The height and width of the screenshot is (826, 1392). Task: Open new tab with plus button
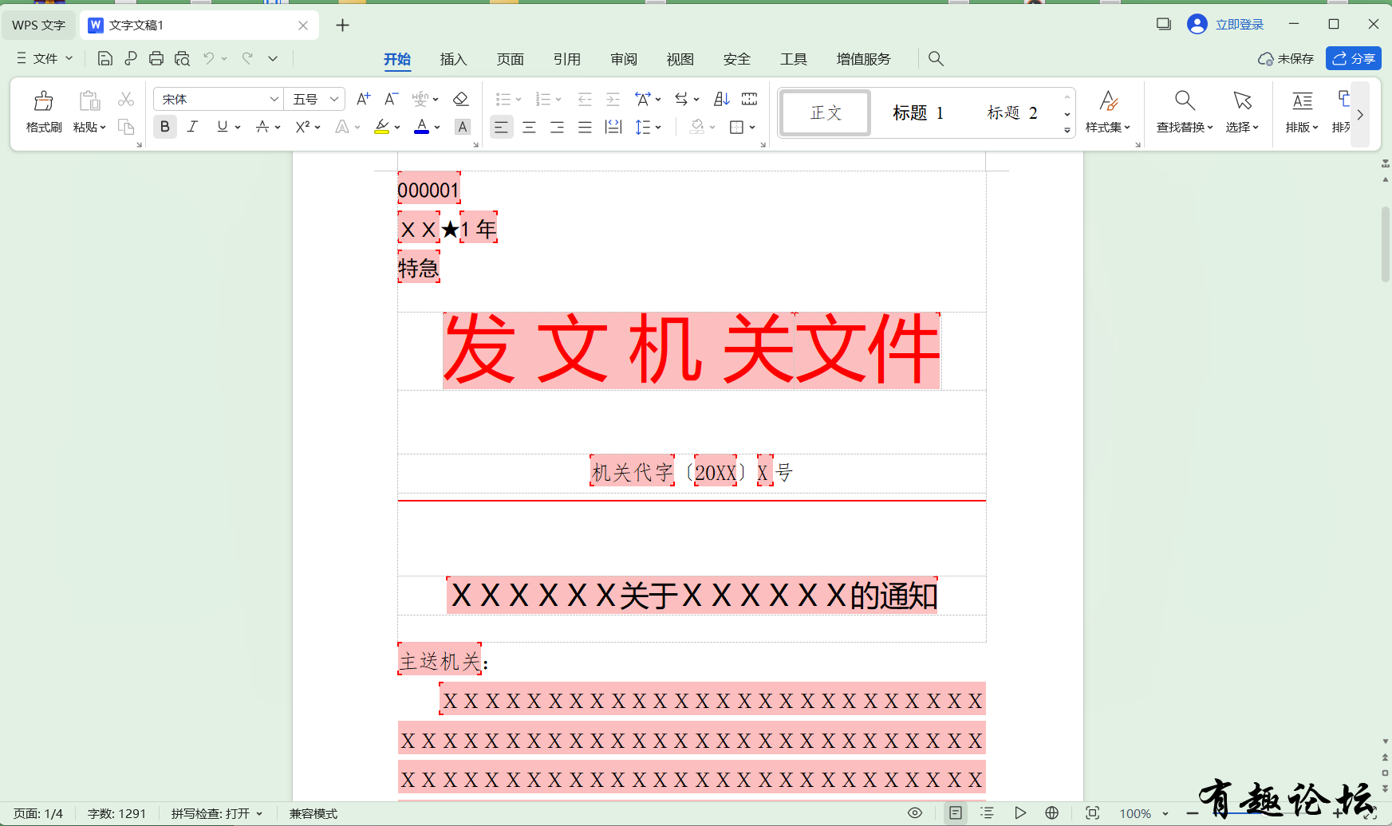coord(342,26)
